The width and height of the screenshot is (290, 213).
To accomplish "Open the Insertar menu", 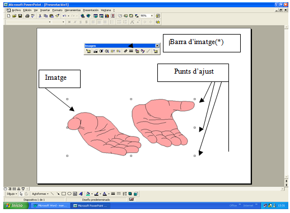I will [x=45, y=10].
